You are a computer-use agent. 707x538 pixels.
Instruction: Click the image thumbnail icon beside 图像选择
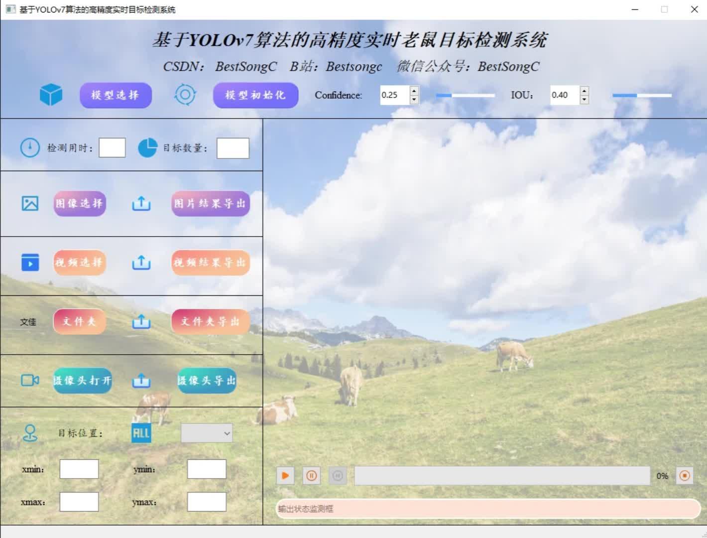click(29, 204)
